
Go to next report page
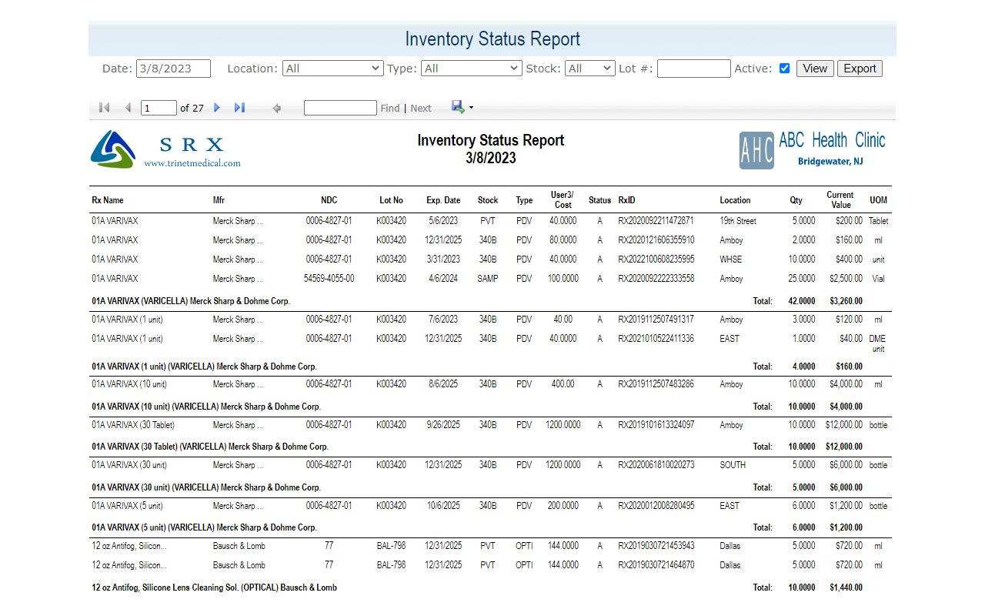[x=217, y=108]
